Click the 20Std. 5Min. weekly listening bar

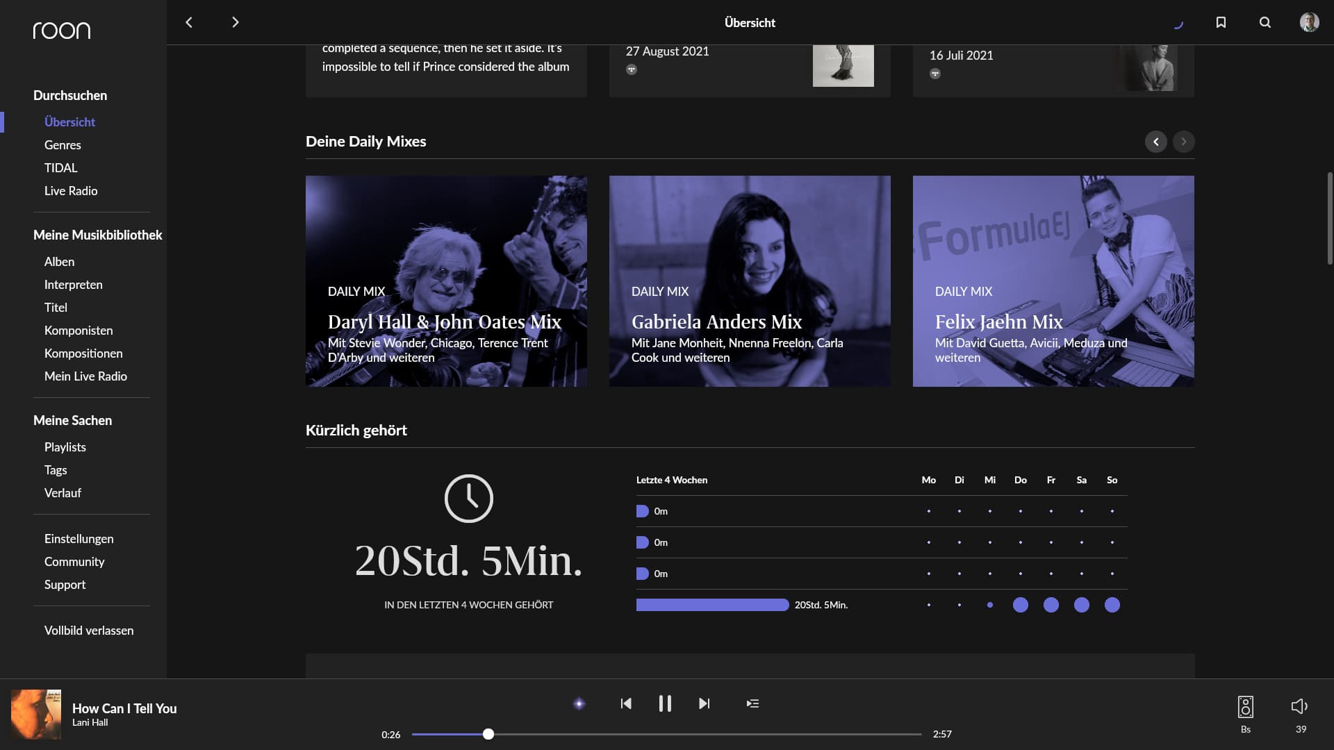pyautogui.click(x=713, y=605)
